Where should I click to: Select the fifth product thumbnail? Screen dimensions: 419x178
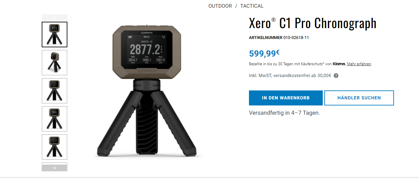55,147
